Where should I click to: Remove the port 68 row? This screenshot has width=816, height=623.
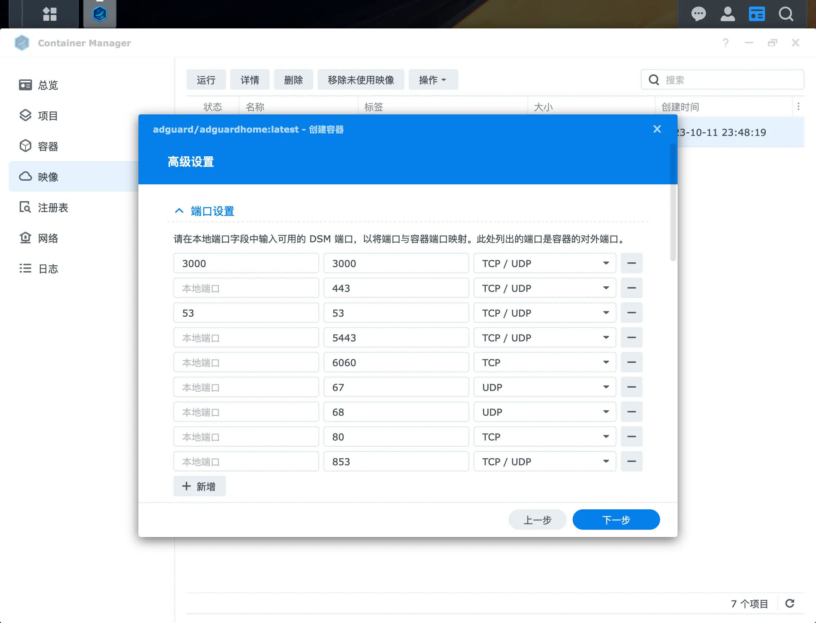coord(631,412)
